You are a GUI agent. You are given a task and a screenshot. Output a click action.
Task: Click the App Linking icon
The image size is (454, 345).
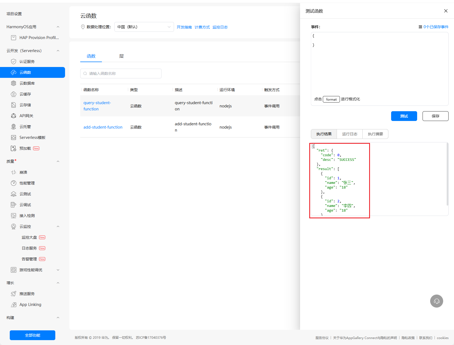[x=14, y=305]
